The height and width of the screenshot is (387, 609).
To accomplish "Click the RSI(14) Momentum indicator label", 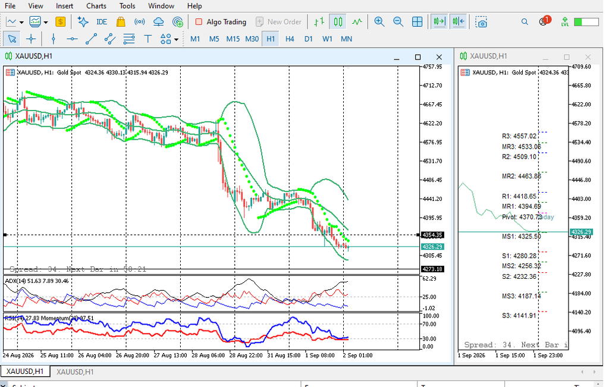I will [49, 318].
